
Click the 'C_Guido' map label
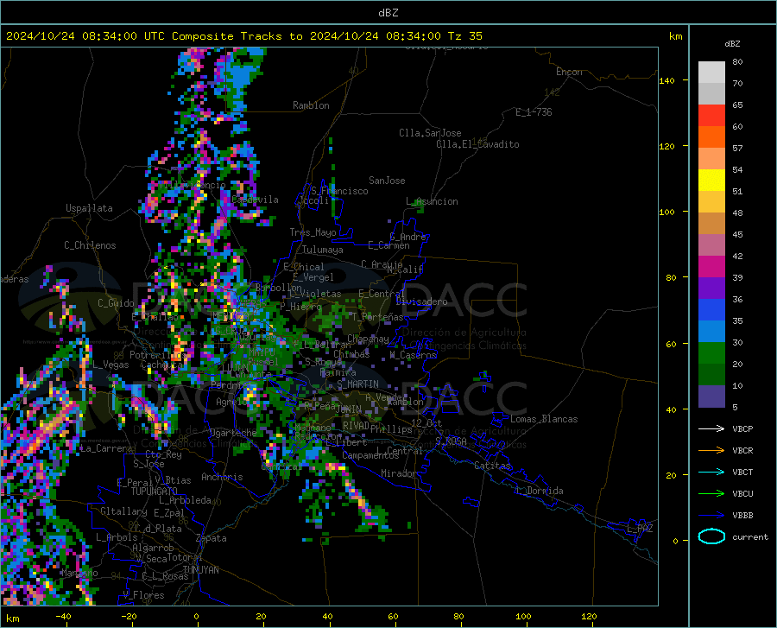(116, 303)
